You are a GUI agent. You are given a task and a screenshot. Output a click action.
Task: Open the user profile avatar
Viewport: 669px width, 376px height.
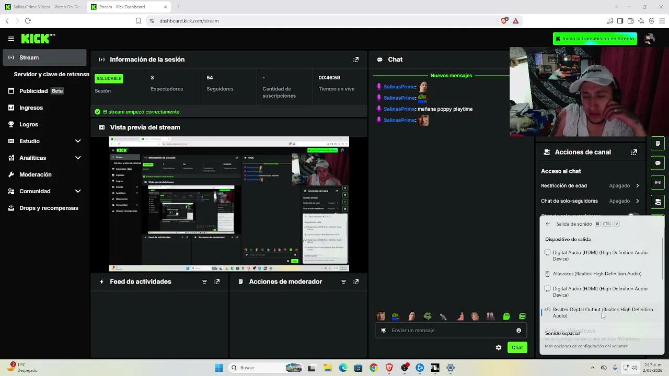(x=650, y=39)
